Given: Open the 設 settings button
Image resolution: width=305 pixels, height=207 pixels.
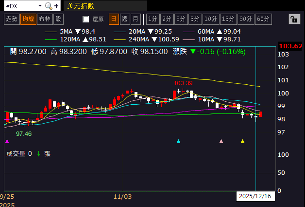Looking at the screenshot, I should (58, 19).
